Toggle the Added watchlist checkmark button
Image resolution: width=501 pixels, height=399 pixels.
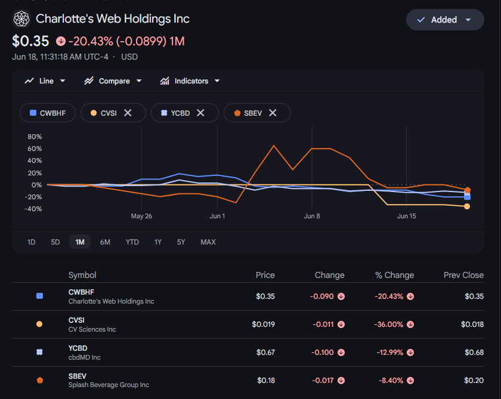tap(445, 20)
